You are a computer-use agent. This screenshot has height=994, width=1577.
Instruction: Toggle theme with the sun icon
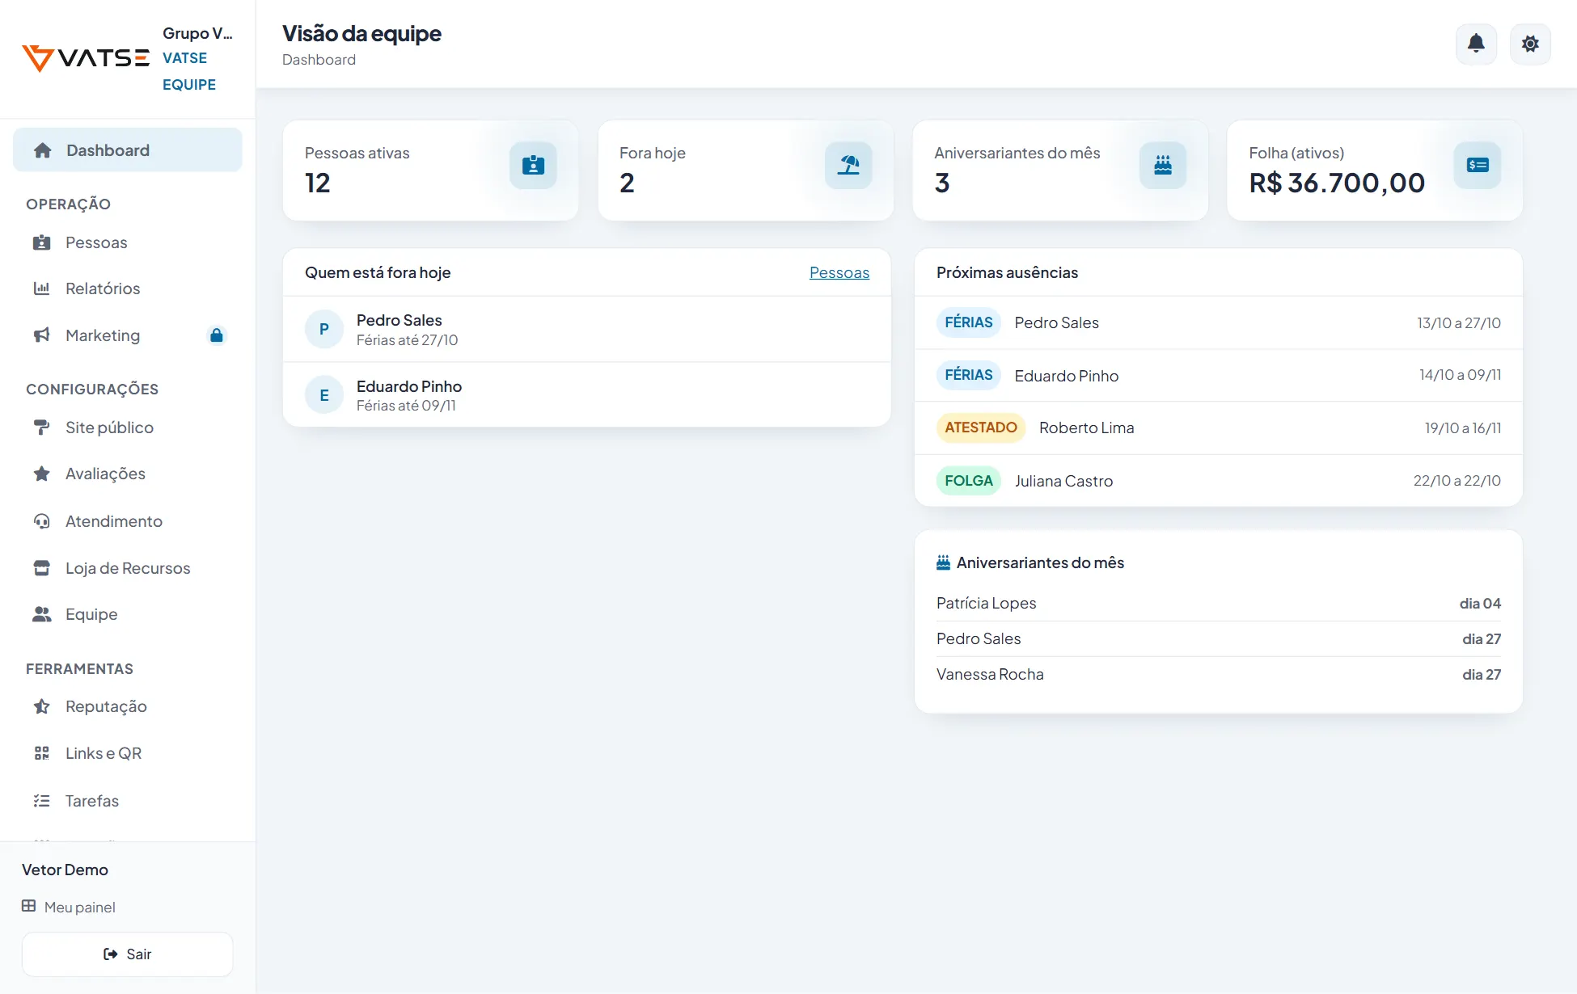click(1530, 44)
